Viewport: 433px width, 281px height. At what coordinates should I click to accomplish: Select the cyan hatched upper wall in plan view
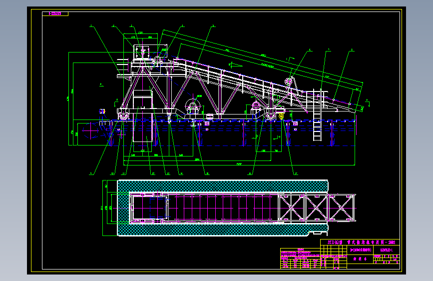coord(223,186)
